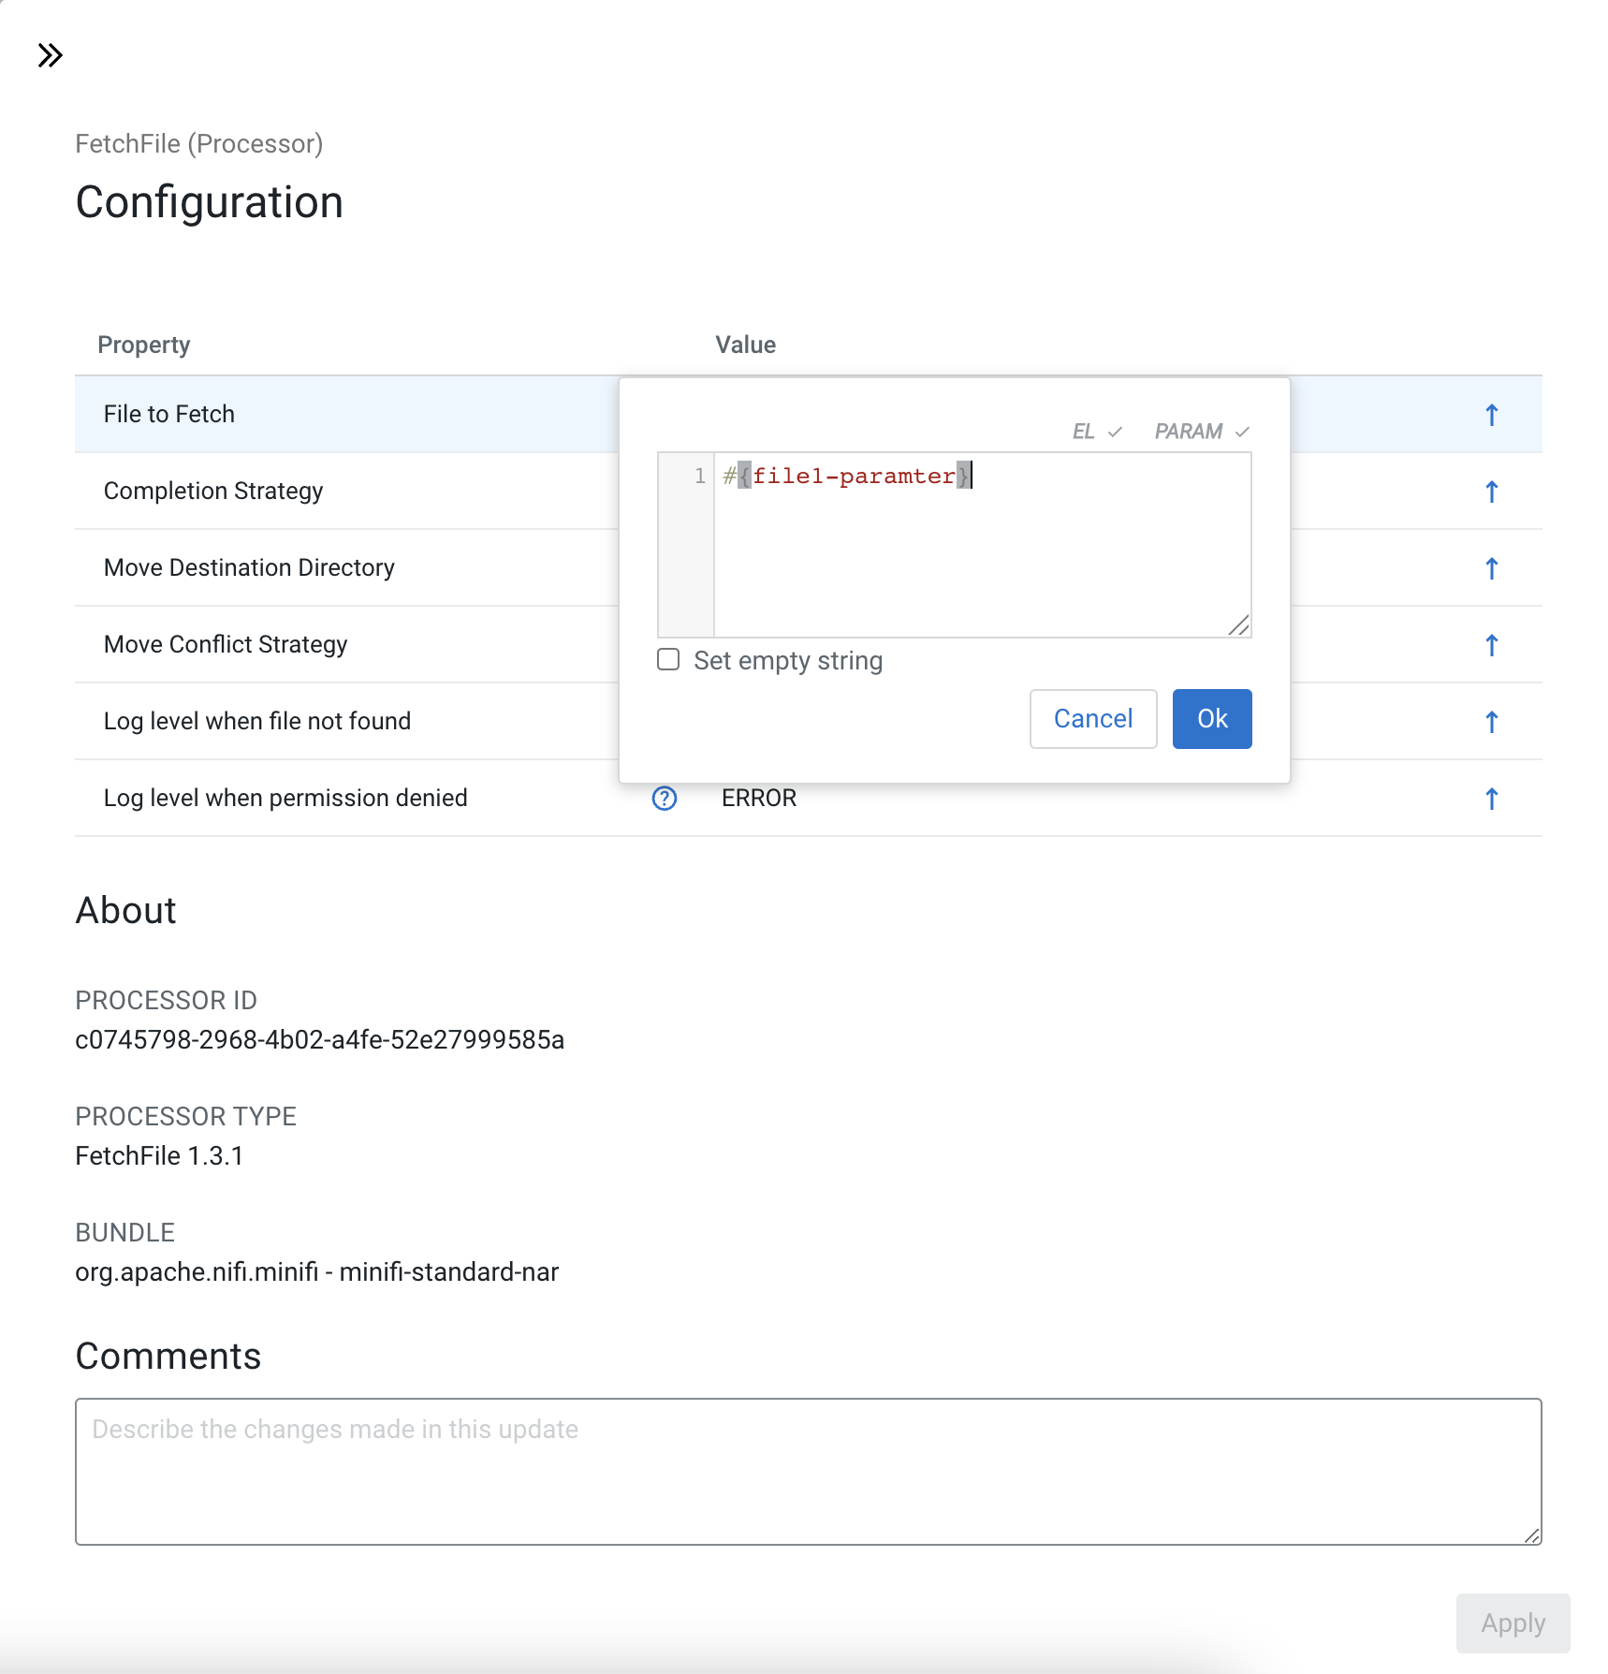This screenshot has width=1608, height=1674.
Task: Select the File to Fetch property row
Action: (346, 415)
